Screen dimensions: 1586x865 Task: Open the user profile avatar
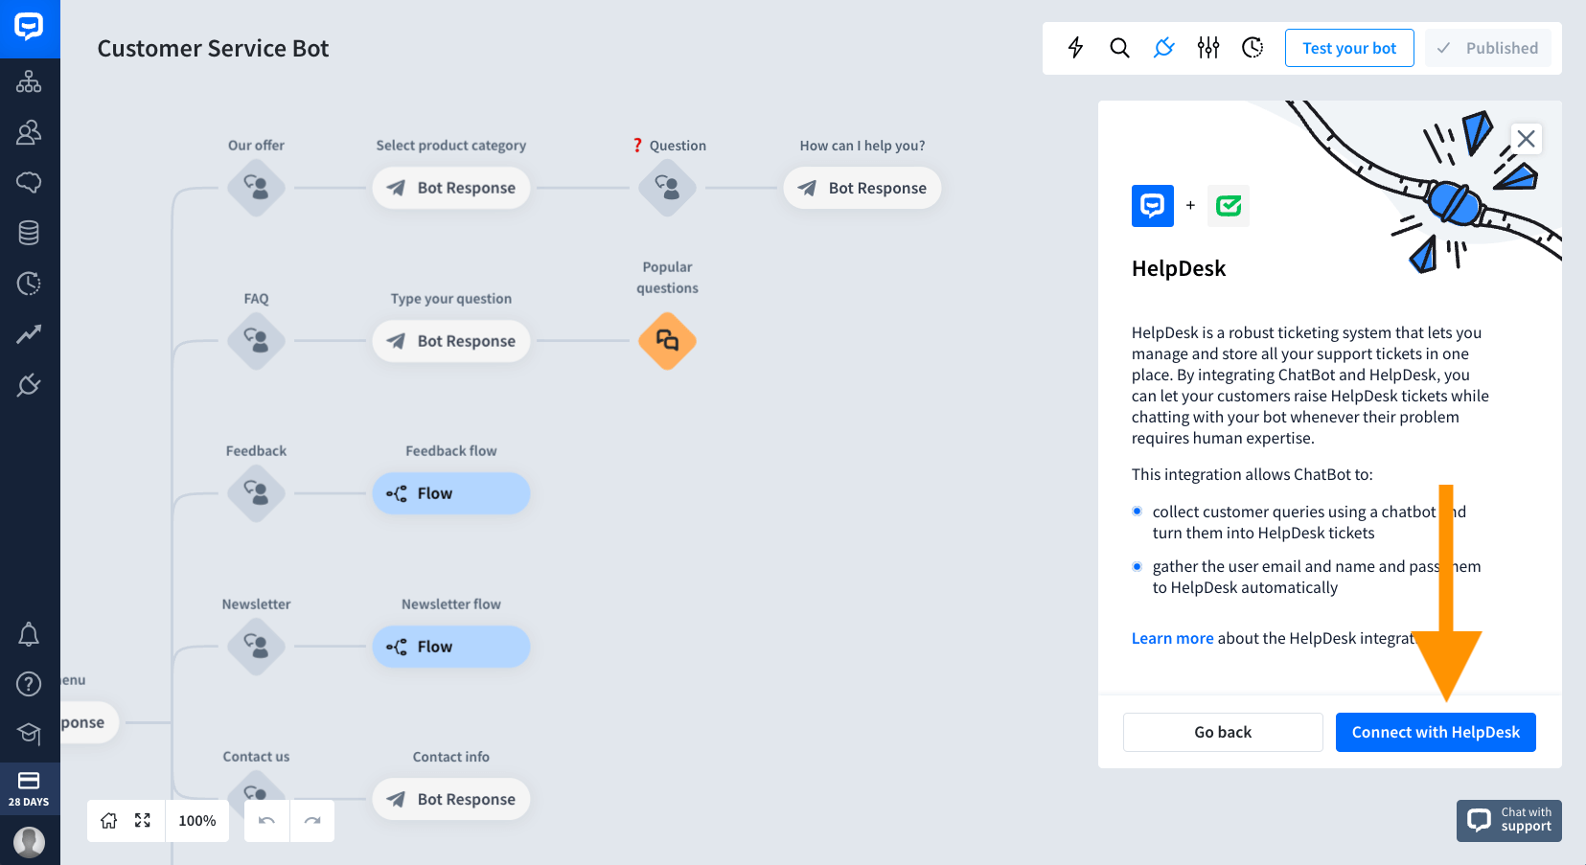coord(29,842)
